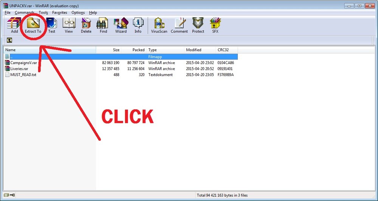
Task: Click the Textdokument type cell
Action: click(x=160, y=75)
